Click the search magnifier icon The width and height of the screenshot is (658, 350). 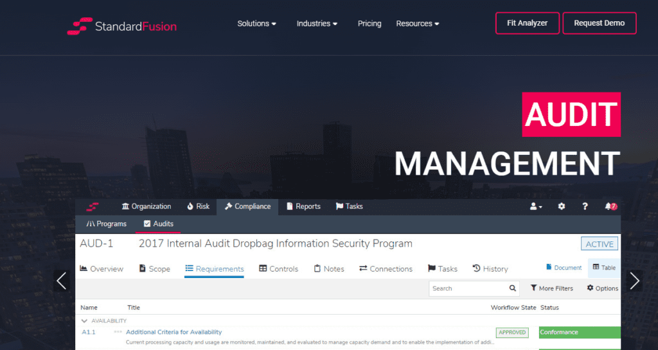pyautogui.click(x=512, y=288)
